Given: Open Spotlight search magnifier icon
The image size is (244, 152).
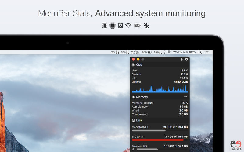Looking at the screenshot, I should [200, 52].
